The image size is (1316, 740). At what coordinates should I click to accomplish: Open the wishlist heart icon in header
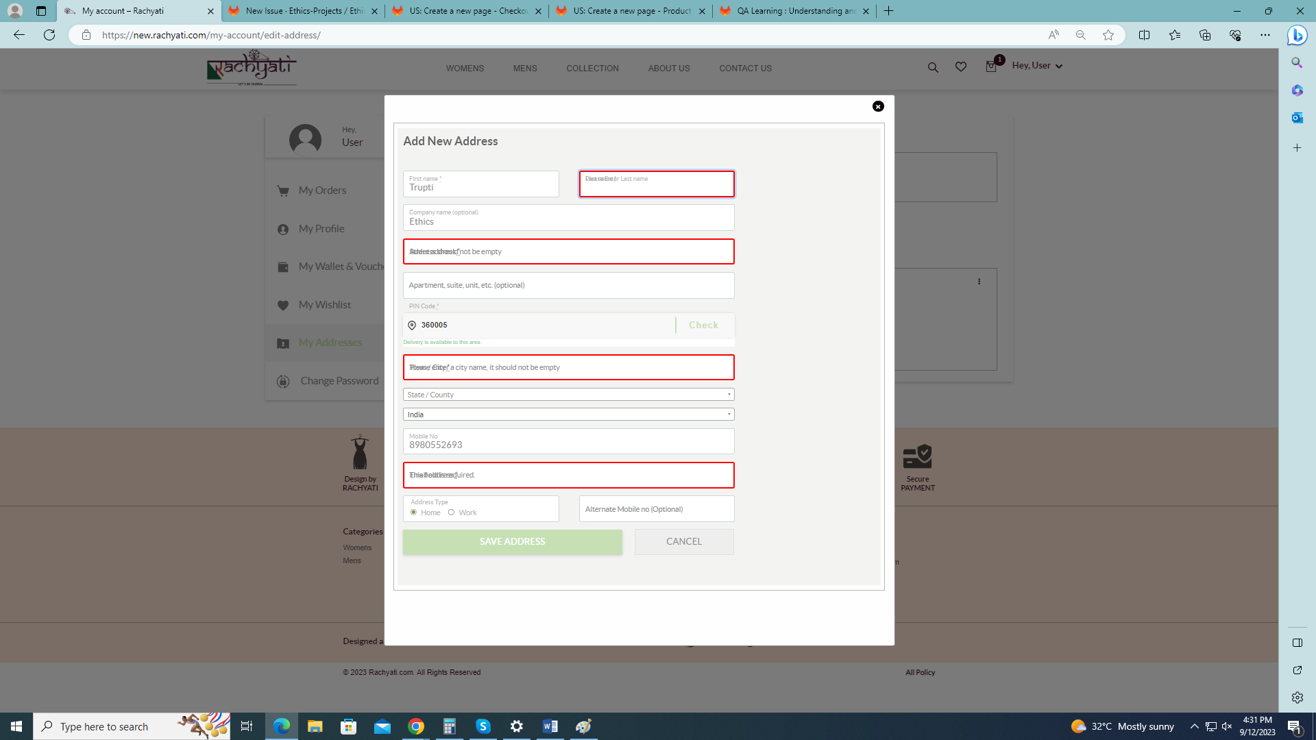click(x=961, y=66)
